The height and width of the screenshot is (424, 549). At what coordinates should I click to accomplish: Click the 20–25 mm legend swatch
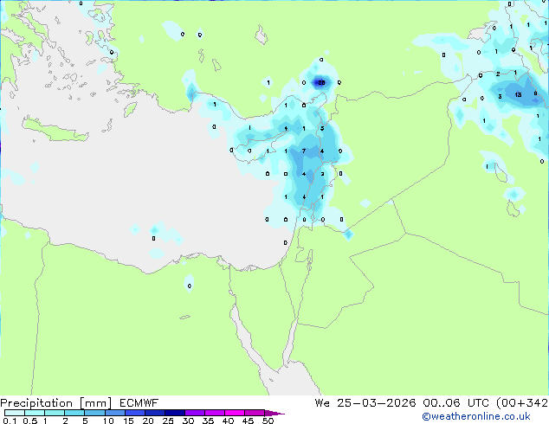point(155,413)
